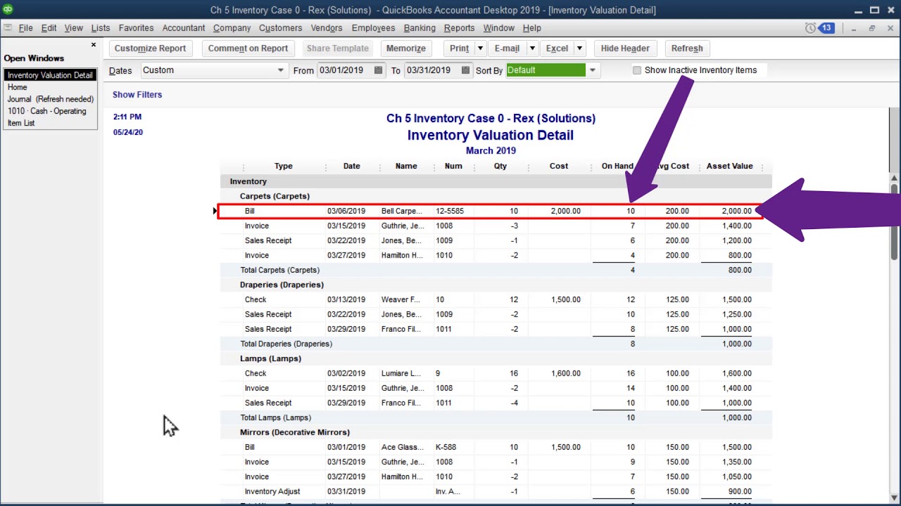Select Home in Open Windows list
Screen dimensions: 901x506
[18, 87]
